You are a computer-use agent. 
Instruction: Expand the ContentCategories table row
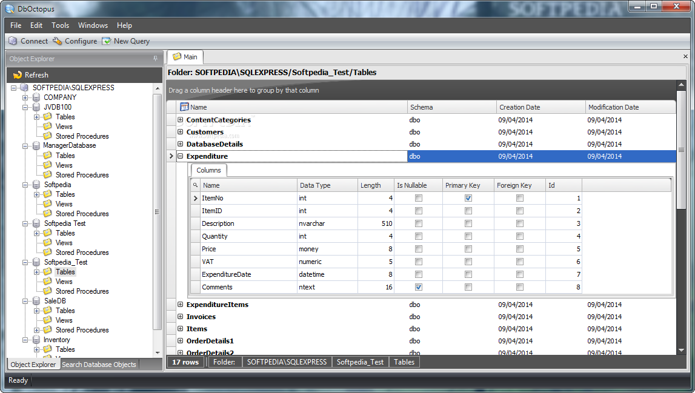pyautogui.click(x=181, y=120)
